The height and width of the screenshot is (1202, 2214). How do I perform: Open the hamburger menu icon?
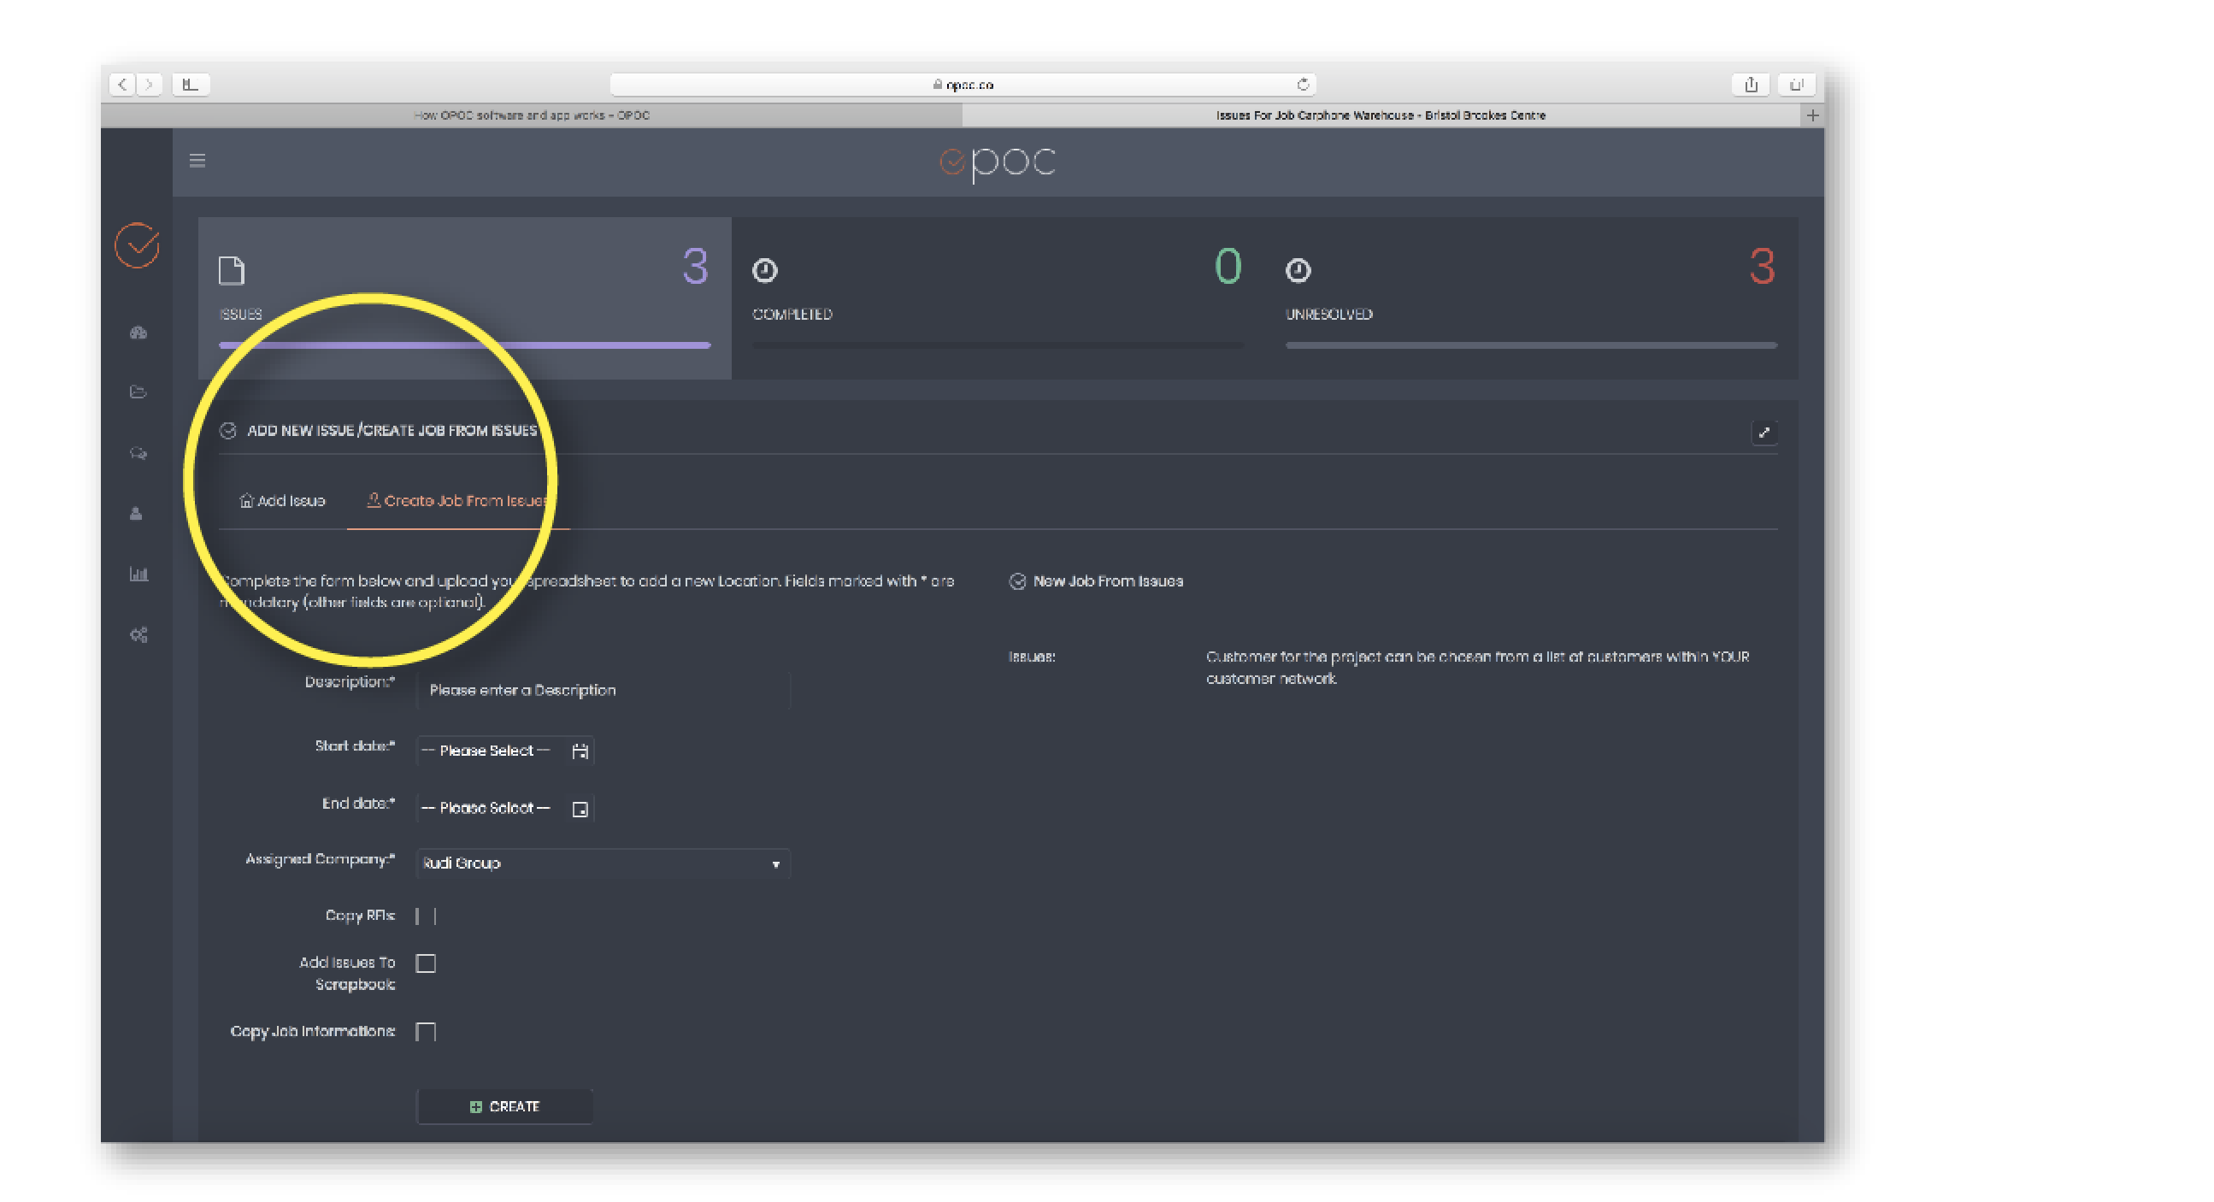click(x=197, y=160)
